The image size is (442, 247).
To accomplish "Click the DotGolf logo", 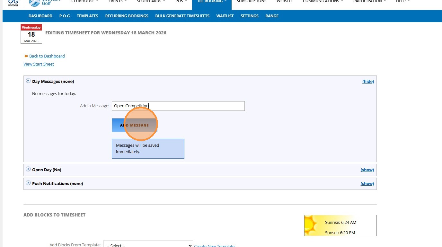I will (13, 3).
